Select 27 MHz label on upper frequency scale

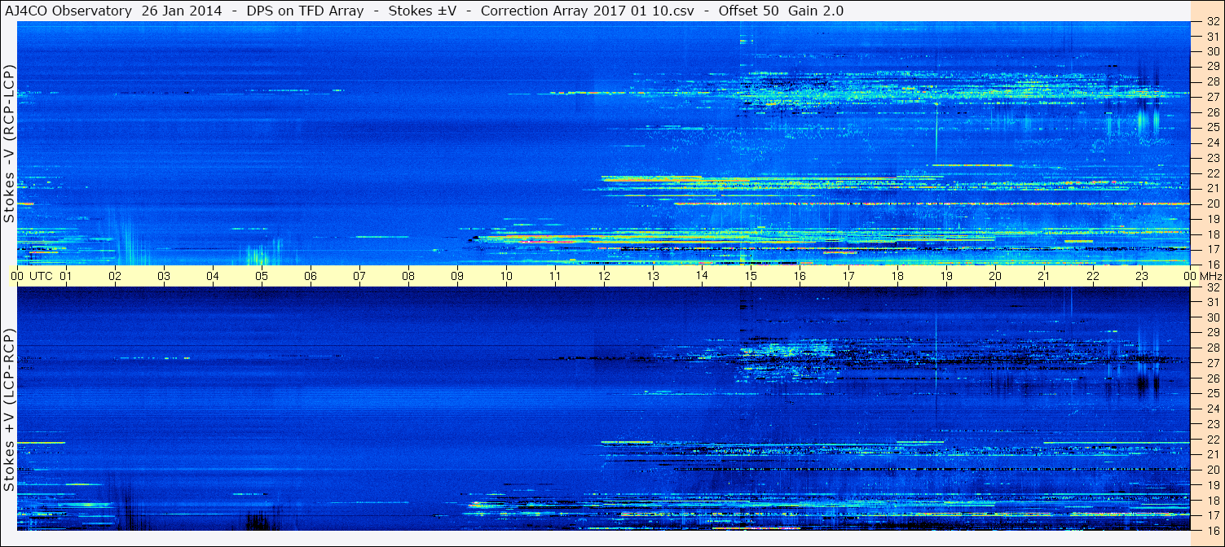click(x=1212, y=97)
